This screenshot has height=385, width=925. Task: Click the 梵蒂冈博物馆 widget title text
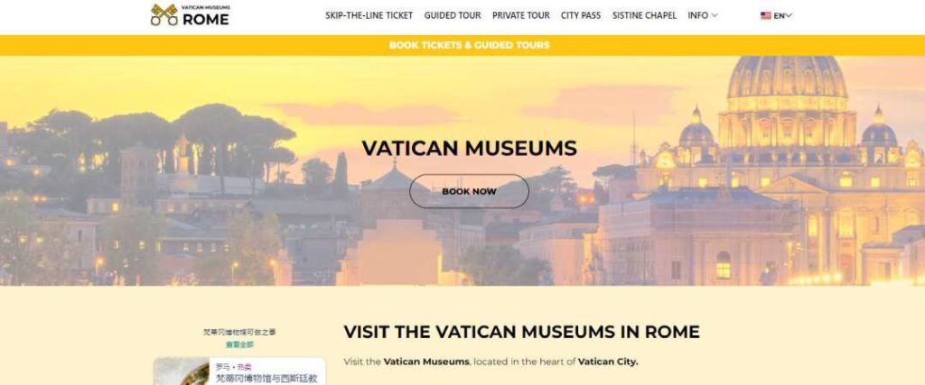tap(239, 332)
